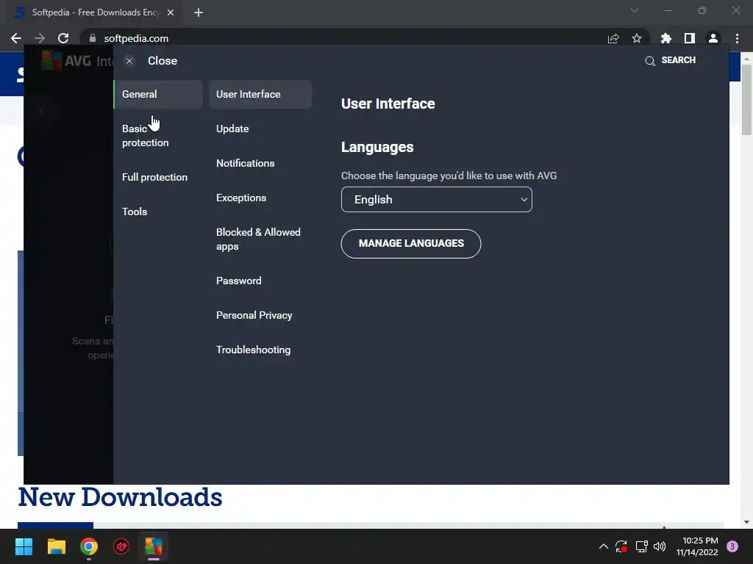
Task: Open a new Chrome tab with plus
Action: point(199,12)
